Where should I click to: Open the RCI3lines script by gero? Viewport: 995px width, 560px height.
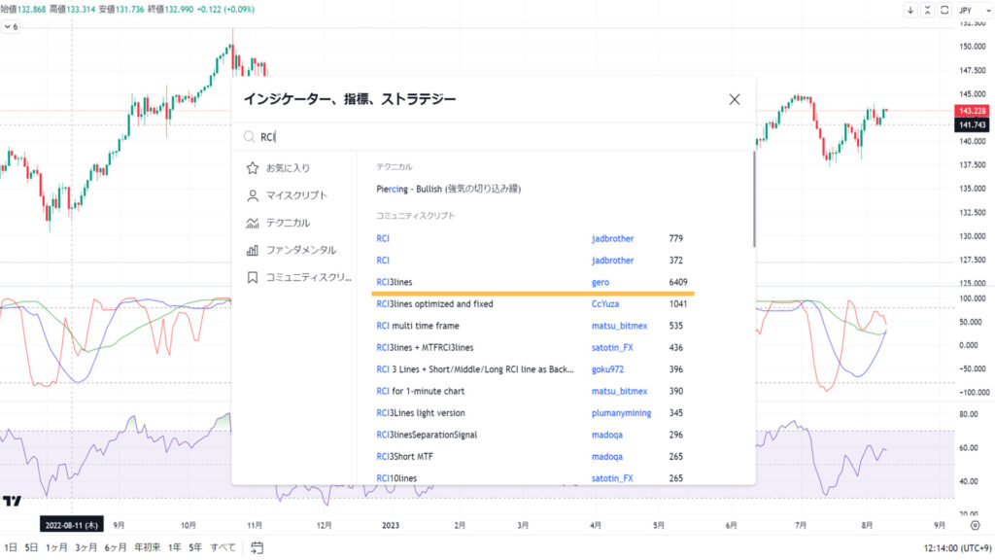pos(397,281)
